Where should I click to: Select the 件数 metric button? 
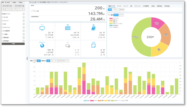coord(110,10)
